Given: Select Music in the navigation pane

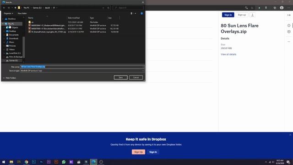Looking at the screenshot, I should [11, 42].
